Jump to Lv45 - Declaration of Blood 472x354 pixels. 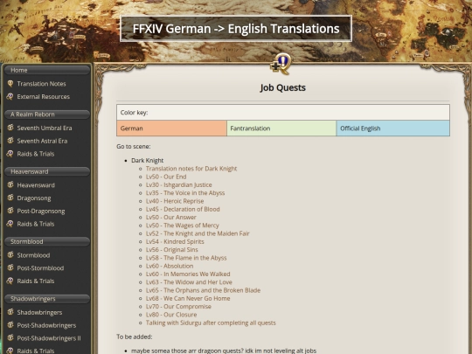click(183, 209)
